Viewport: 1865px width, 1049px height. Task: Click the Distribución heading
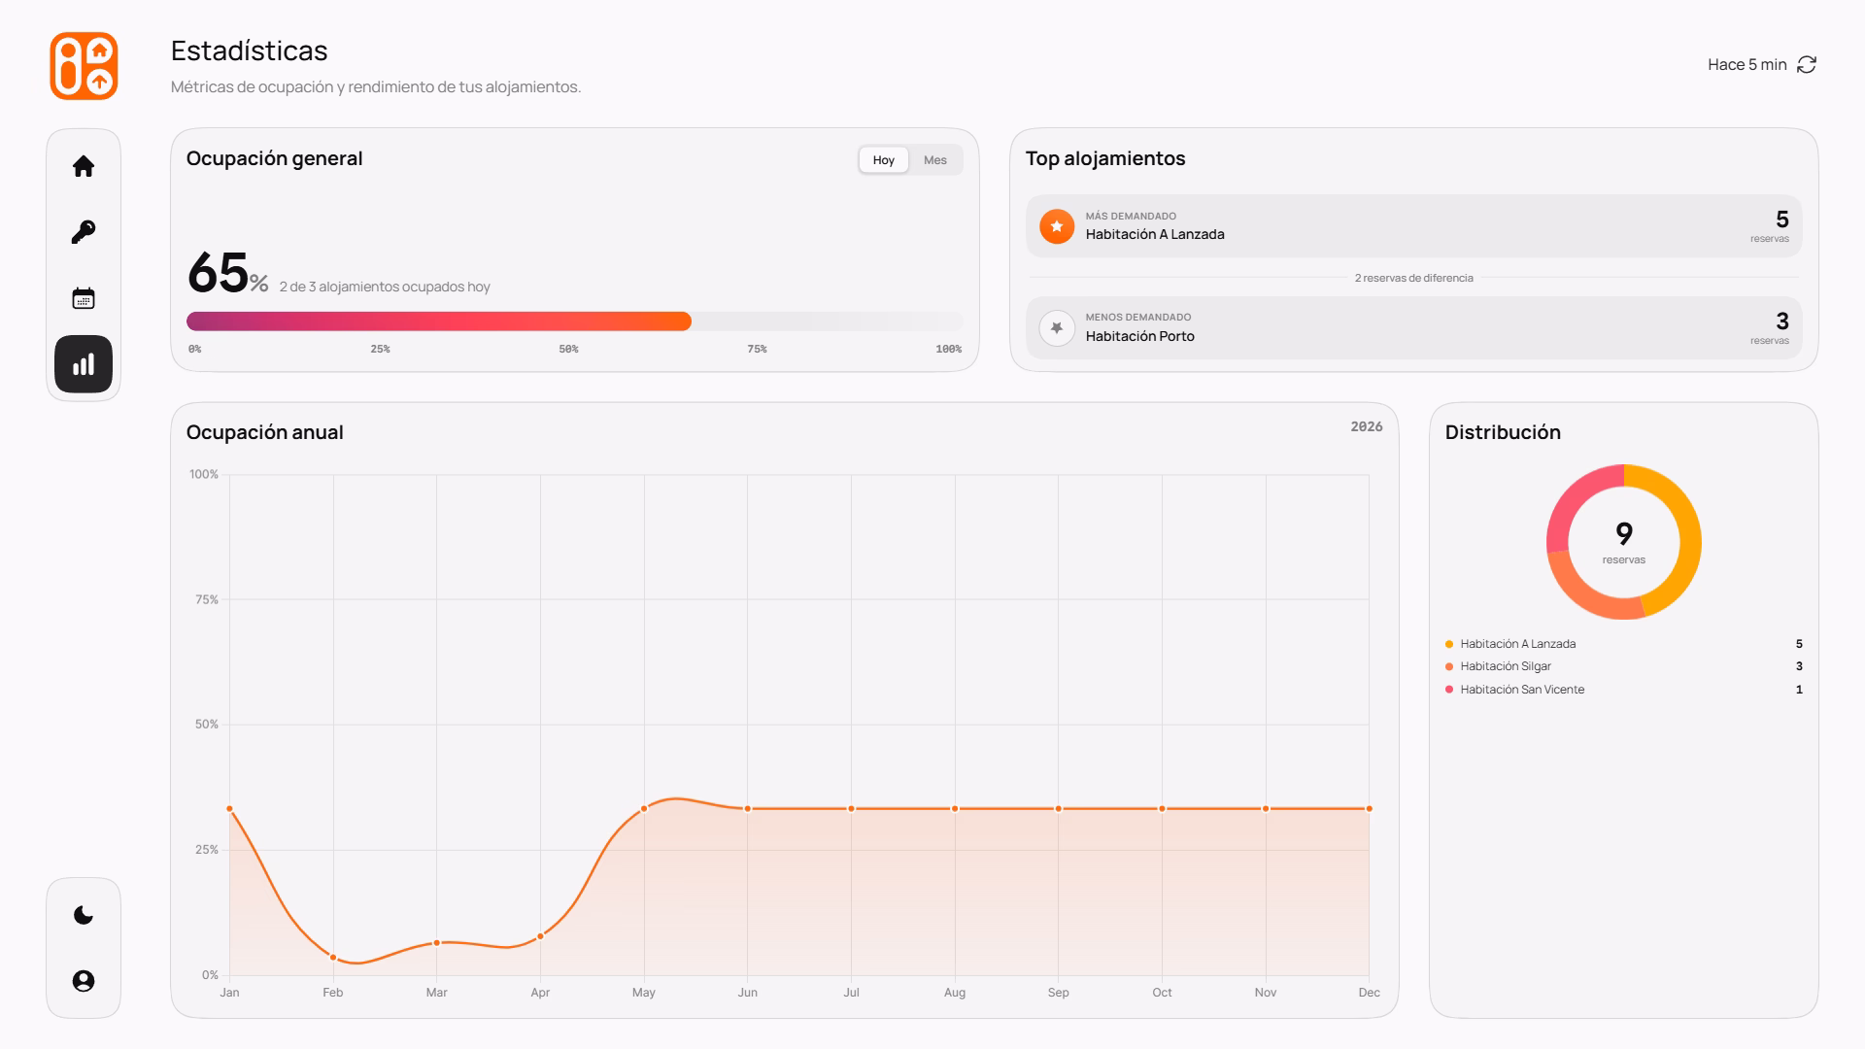[x=1503, y=432]
